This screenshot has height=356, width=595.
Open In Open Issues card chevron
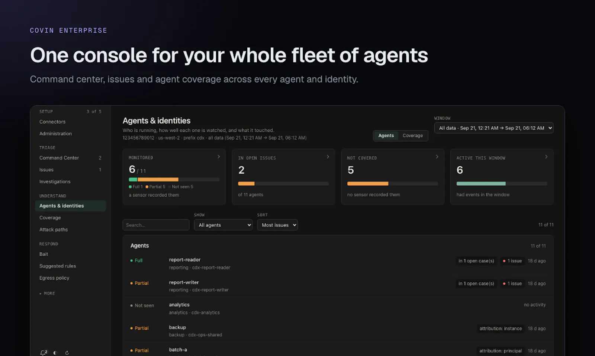click(x=328, y=157)
